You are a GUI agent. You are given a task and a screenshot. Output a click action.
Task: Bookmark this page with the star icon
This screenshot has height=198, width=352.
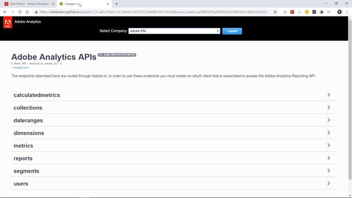(275, 12)
